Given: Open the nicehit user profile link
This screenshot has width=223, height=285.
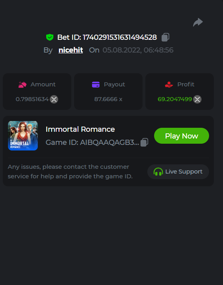Looking at the screenshot, I should coord(71,50).
